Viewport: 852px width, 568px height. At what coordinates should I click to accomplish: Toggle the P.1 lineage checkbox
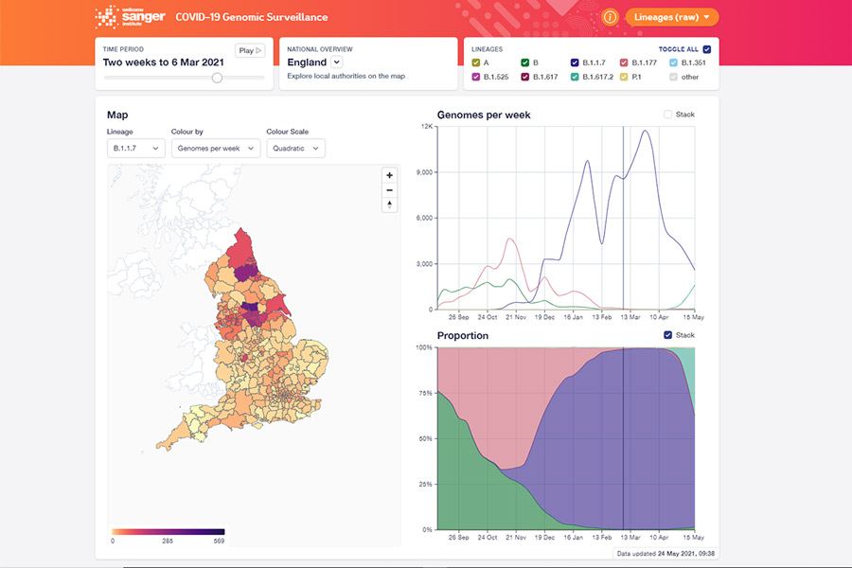coord(624,77)
